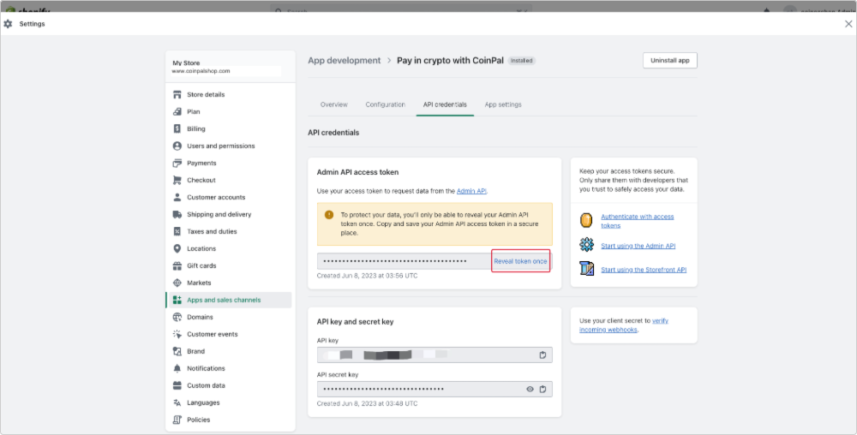857x435 pixels.
Task: Open Authenticate with access tokens link
Action: 638,221
